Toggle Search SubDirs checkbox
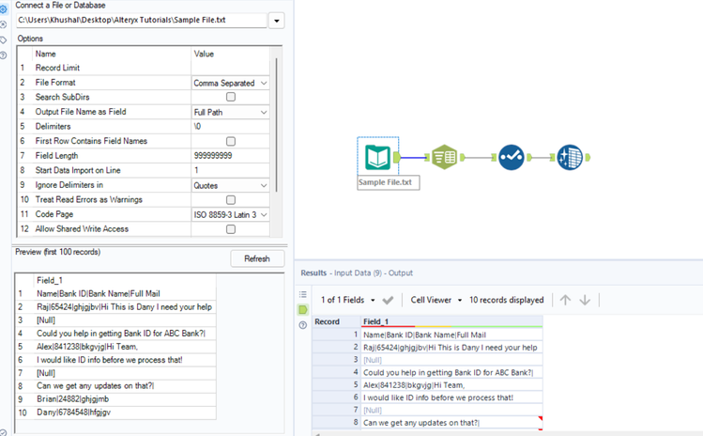The image size is (703, 436). 231,97
